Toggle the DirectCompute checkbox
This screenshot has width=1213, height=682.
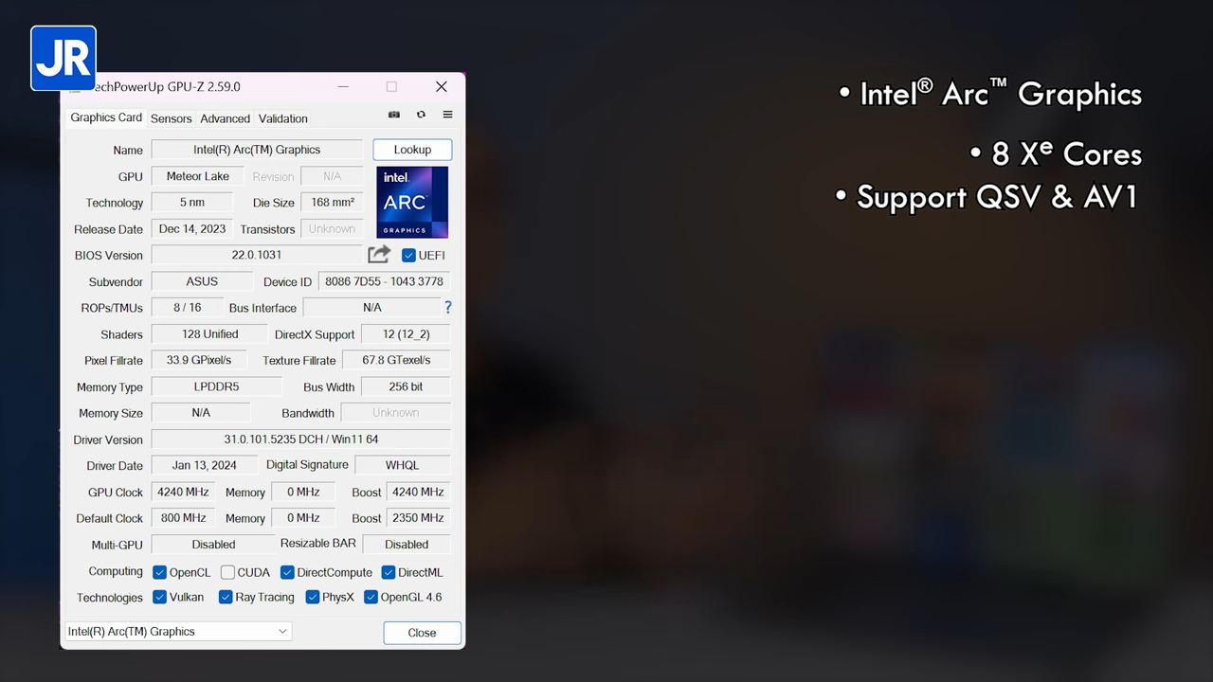[287, 572]
